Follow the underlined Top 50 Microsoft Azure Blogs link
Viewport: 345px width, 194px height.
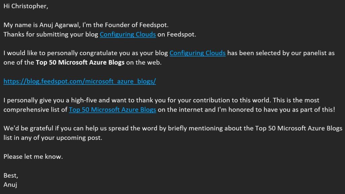[x=113, y=110]
